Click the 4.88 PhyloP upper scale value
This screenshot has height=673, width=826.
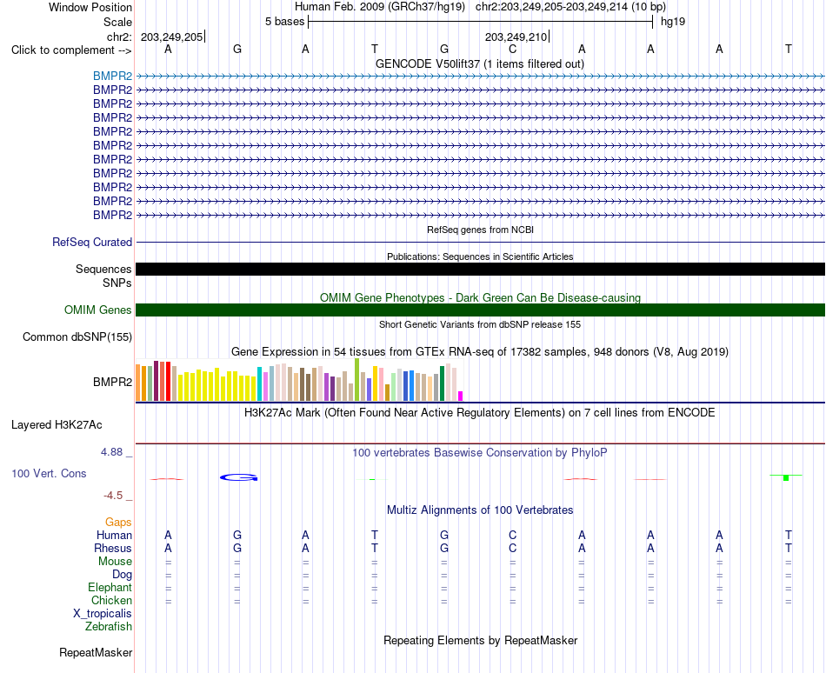tap(111, 452)
